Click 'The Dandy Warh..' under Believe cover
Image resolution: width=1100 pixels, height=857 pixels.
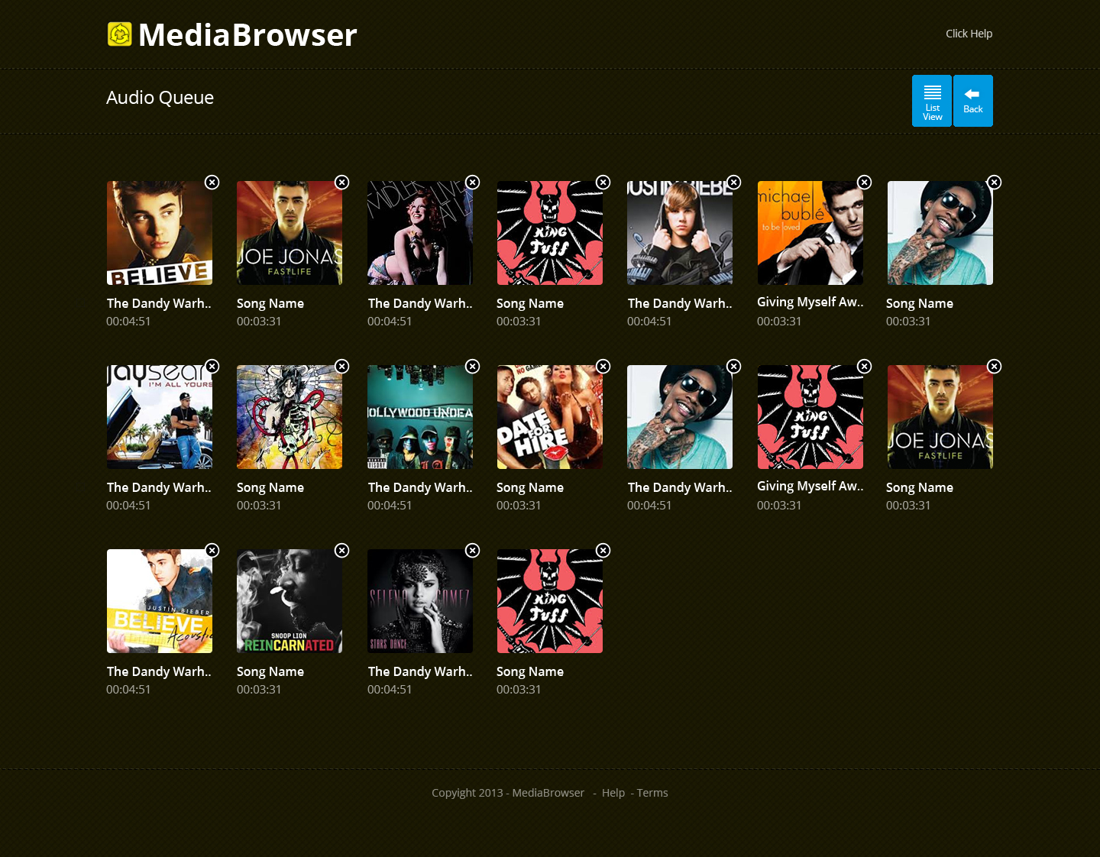click(159, 303)
